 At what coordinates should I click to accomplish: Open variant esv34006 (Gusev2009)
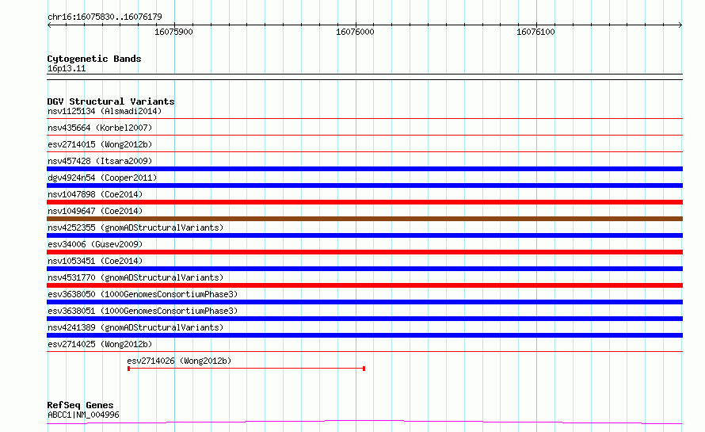pyautogui.click(x=95, y=244)
